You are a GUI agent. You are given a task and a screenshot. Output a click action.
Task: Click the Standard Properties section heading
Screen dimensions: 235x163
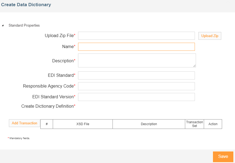coord(24,26)
